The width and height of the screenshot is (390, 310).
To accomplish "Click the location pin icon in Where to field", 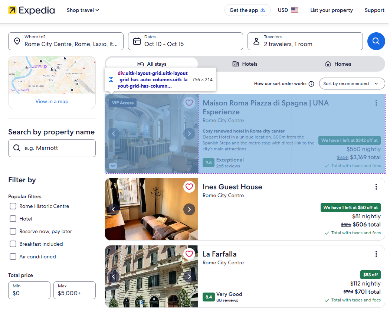I will click(x=16, y=41).
